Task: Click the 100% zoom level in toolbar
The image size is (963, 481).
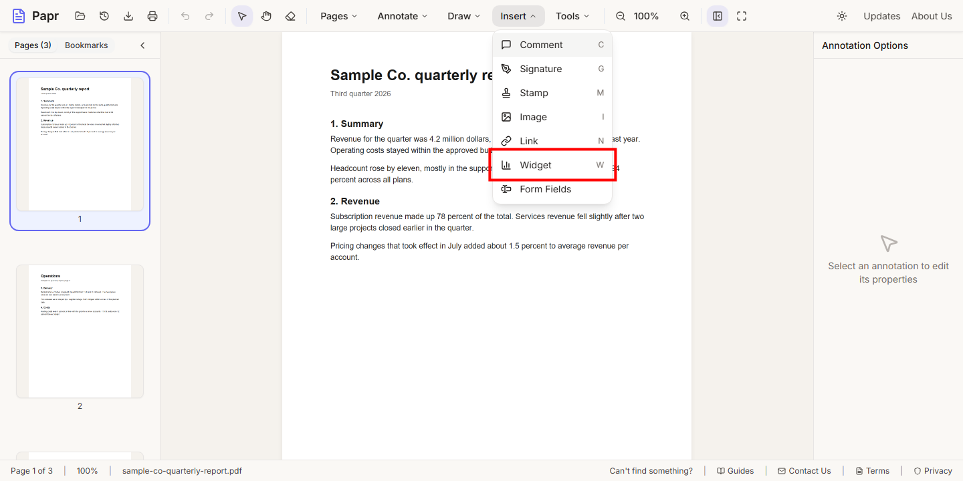Action: coord(646,16)
